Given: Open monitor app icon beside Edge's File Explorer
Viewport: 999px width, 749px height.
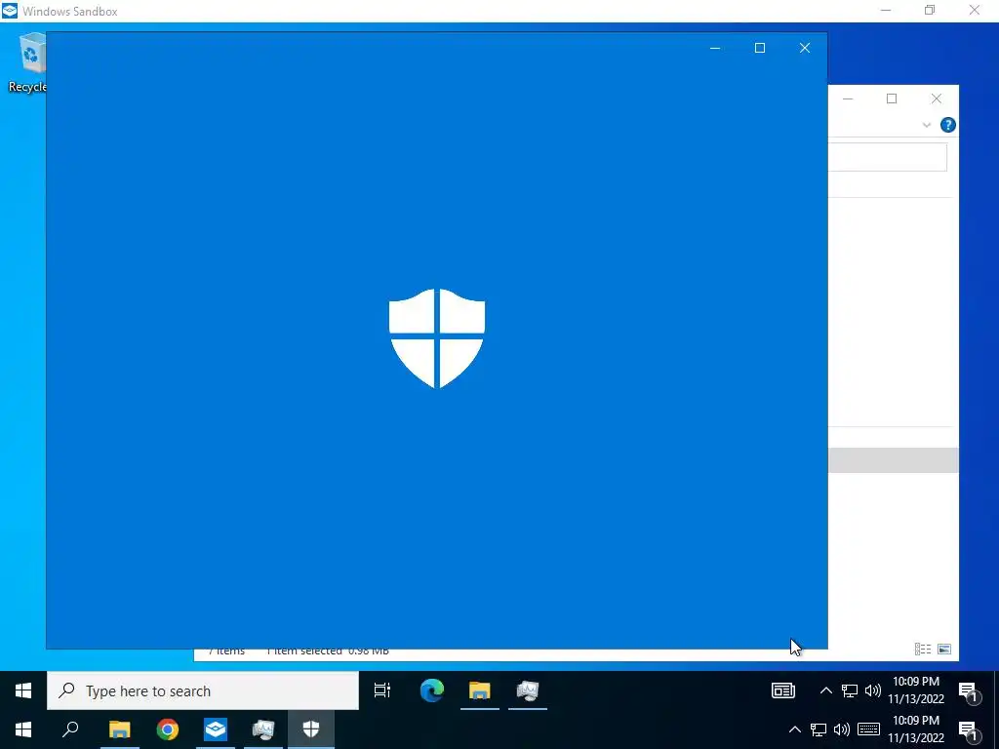Looking at the screenshot, I should [528, 690].
